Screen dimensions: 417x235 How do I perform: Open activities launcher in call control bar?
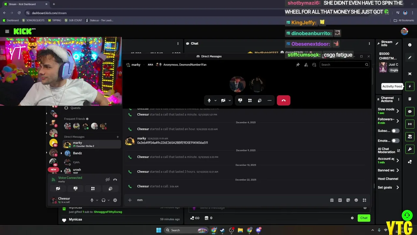click(250, 101)
